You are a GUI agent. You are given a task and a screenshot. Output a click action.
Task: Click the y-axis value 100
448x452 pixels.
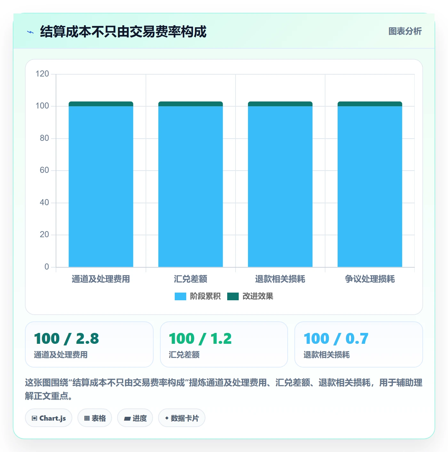(x=42, y=106)
